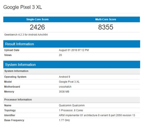
Task: Click the Google Pixel 3 XL page title
Action: [23, 7]
